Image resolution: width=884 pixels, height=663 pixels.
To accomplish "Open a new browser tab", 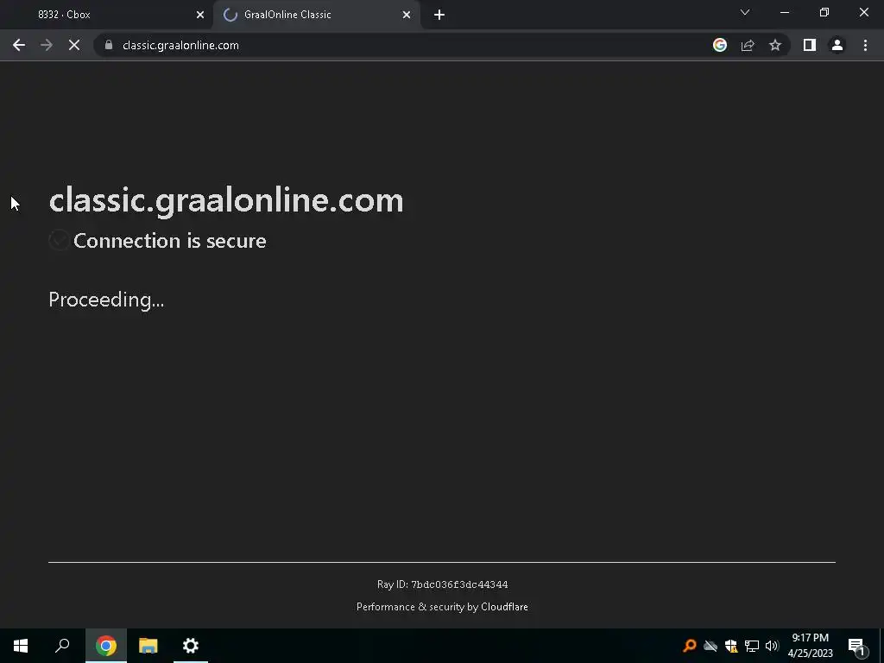I will point(439,15).
